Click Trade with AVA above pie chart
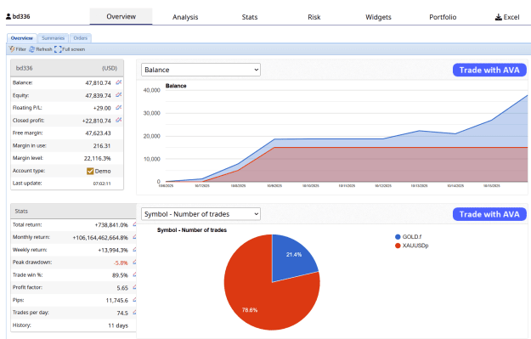 489,214
